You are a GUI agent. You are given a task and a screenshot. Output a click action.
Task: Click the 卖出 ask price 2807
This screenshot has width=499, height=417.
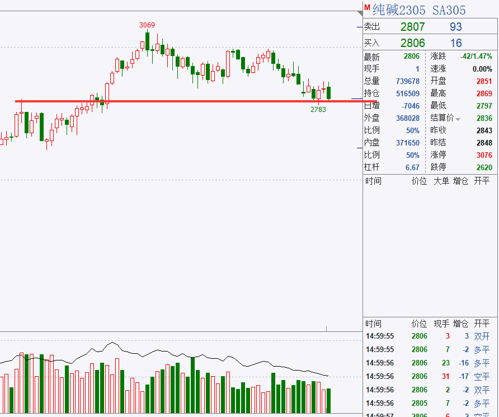tap(412, 27)
